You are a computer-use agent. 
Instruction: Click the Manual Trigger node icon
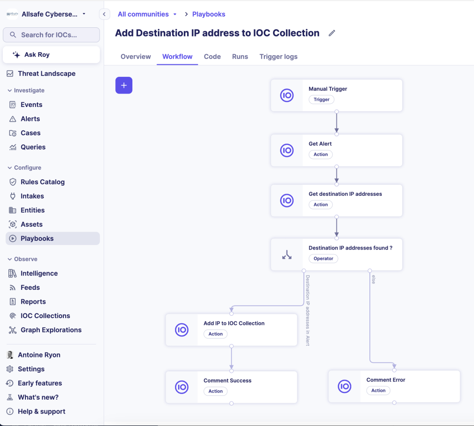[x=287, y=95]
